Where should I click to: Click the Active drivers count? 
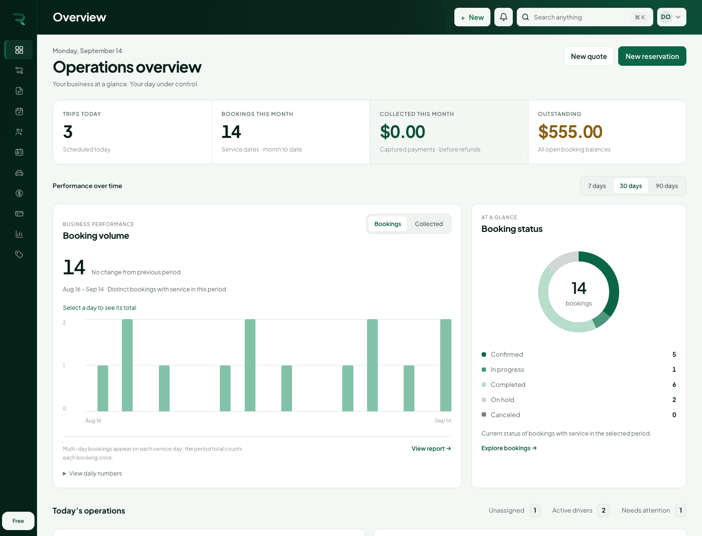[x=604, y=510]
